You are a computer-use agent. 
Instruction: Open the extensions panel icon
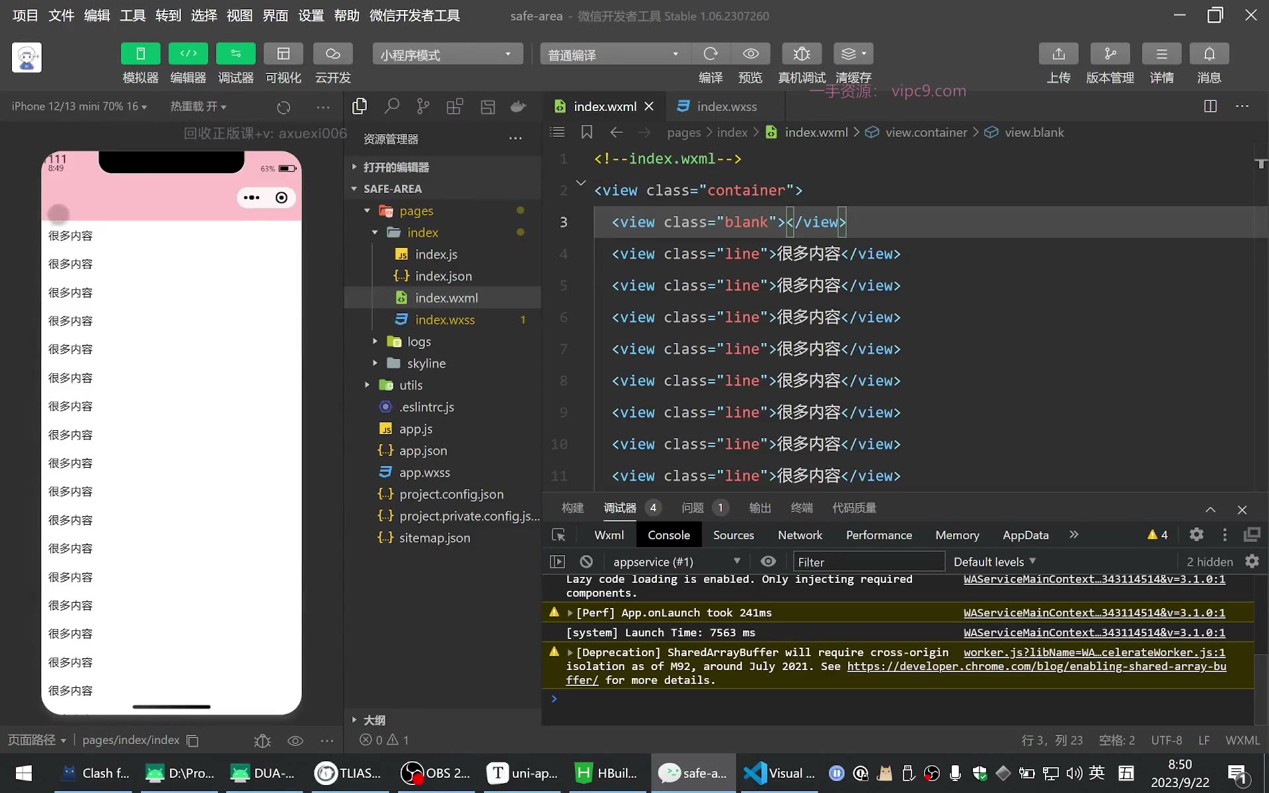(455, 106)
